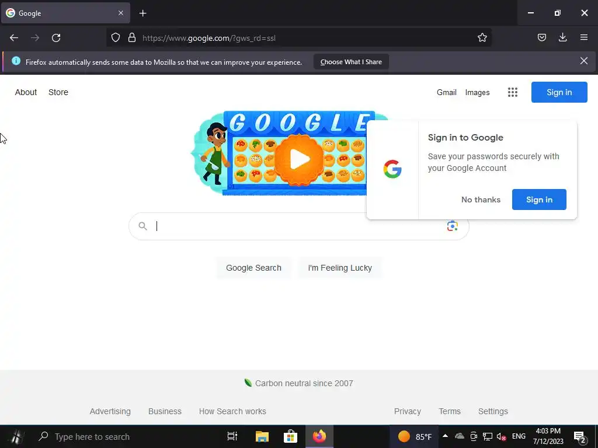Search by image with Google Lens

click(x=453, y=226)
